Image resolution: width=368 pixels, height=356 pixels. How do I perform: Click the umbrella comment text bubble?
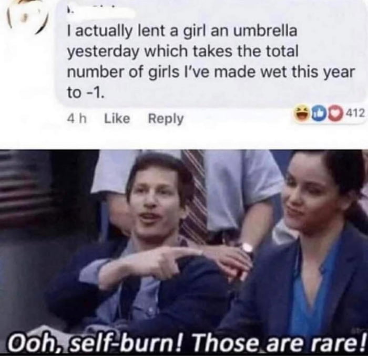(x=210, y=54)
